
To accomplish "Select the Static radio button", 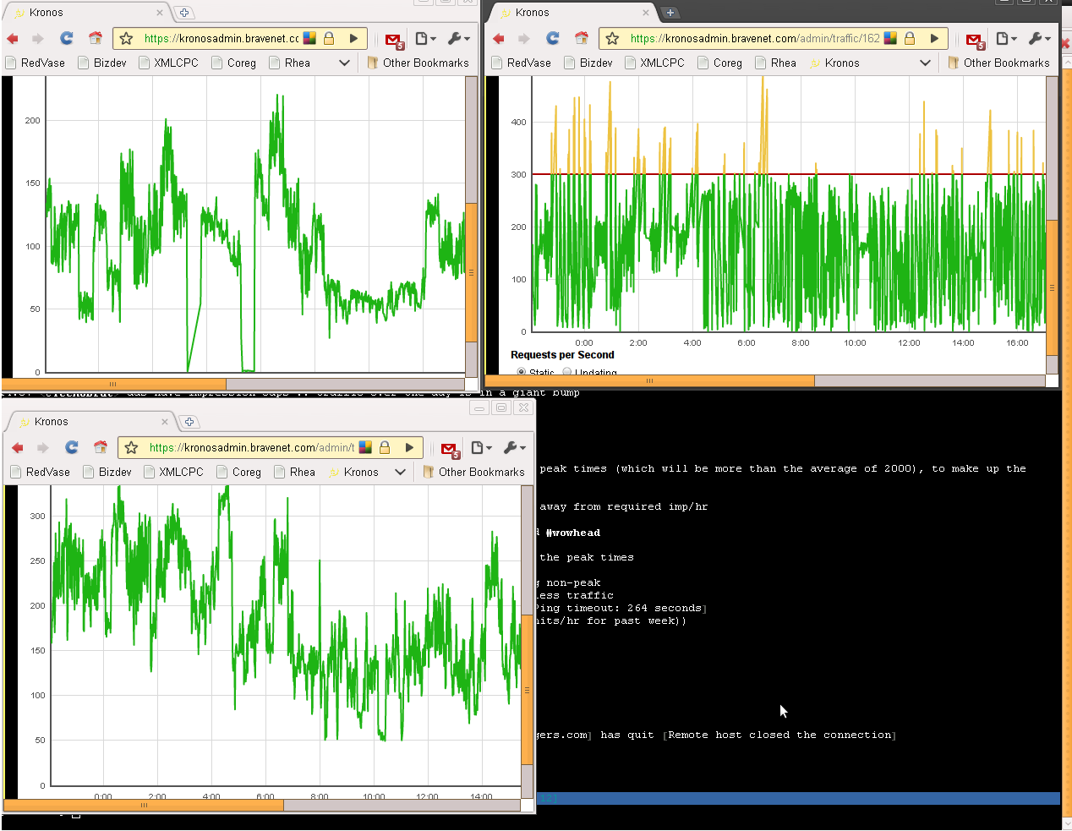I will point(521,372).
